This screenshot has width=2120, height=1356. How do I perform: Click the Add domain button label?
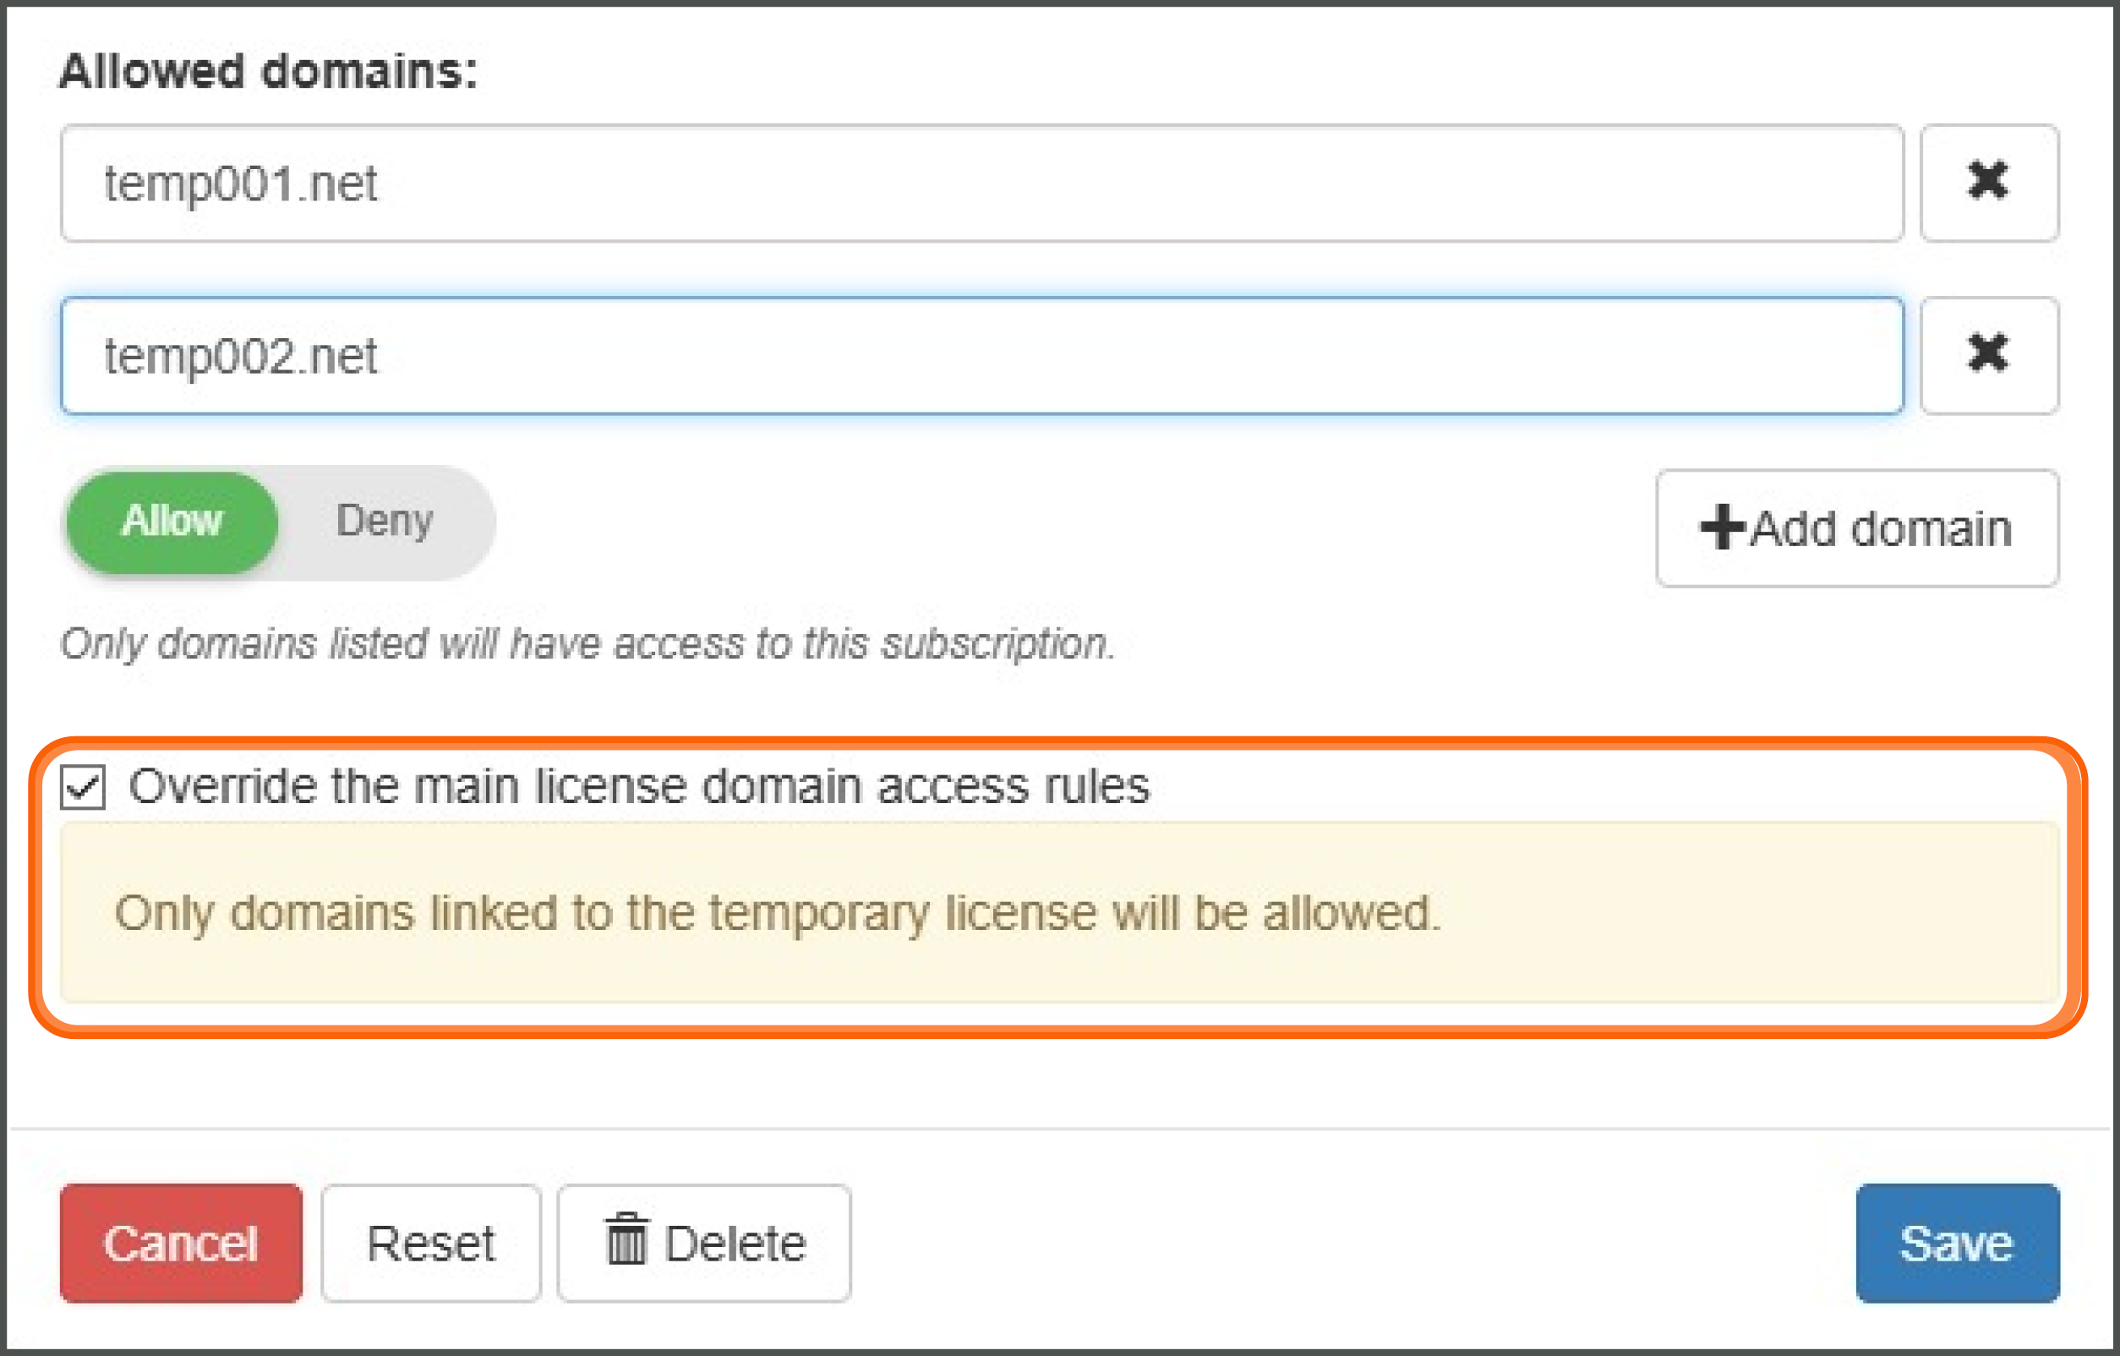coord(1882,528)
